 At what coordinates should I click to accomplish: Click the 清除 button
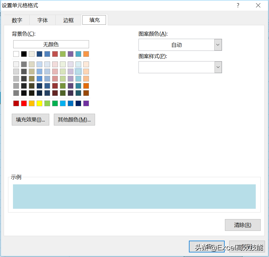coord(243,225)
